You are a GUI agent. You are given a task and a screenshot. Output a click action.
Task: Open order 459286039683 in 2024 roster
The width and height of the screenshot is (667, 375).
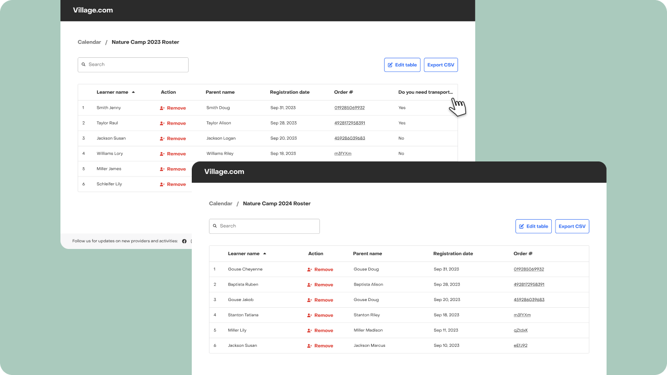[x=529, y=299]
